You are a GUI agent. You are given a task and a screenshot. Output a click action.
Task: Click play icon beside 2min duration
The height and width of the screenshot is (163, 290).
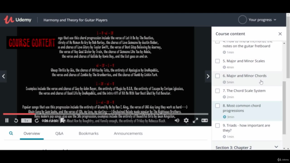pos(224,97)
